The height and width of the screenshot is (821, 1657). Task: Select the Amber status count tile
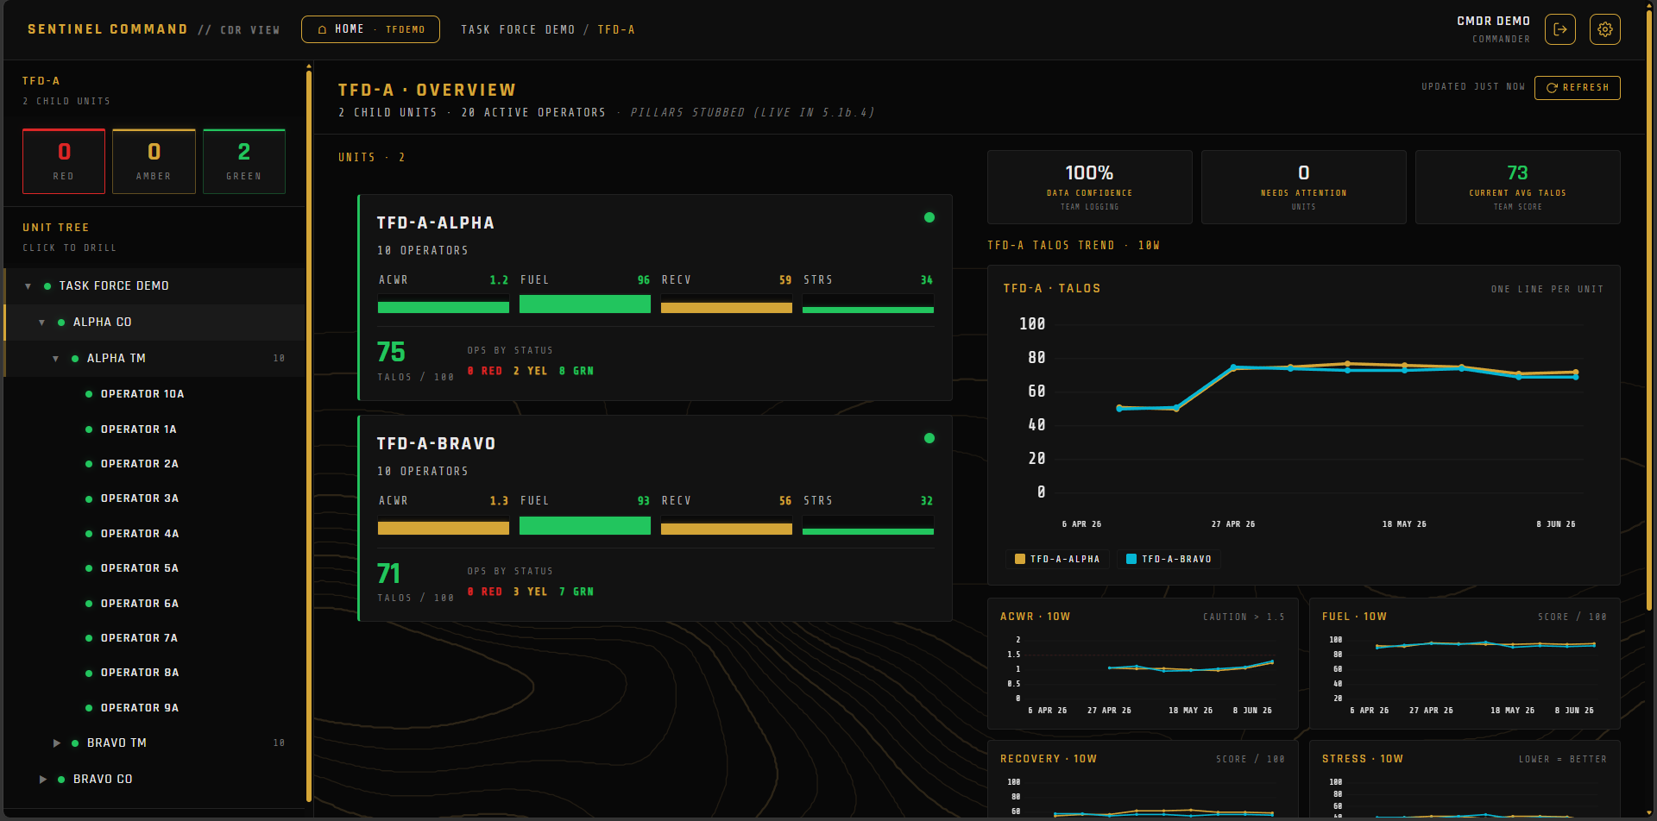[x=154, y=161]
